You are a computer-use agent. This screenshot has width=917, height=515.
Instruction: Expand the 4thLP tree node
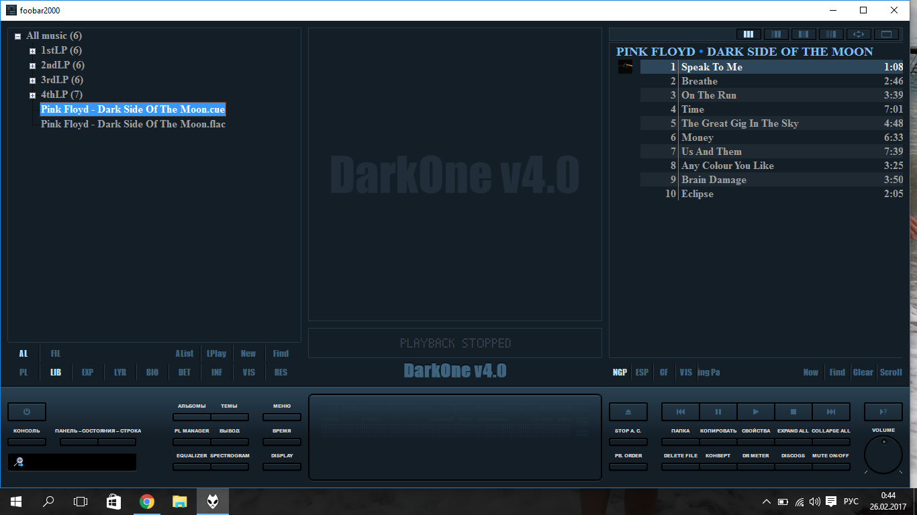pyautogui.click(x=32, y=95)
